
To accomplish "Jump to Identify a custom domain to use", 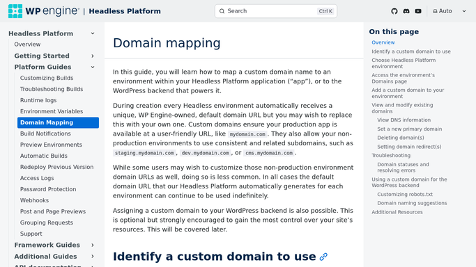I will pyautogui.click(x=411, y=51).
